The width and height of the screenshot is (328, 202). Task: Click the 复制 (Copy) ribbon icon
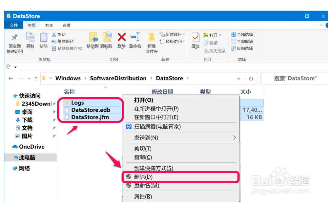coord(30,41)
